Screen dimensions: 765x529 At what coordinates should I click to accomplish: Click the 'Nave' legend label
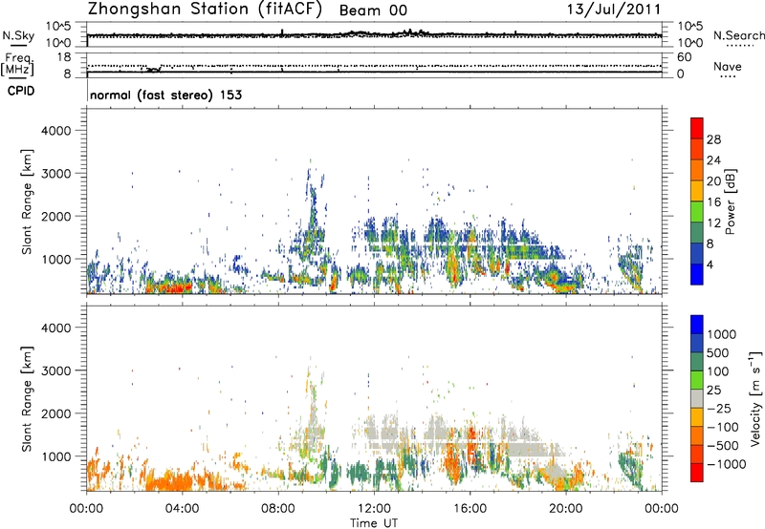coord(728,66)
